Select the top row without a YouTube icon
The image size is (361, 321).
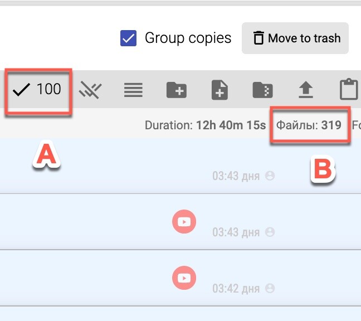coord(111,167)
